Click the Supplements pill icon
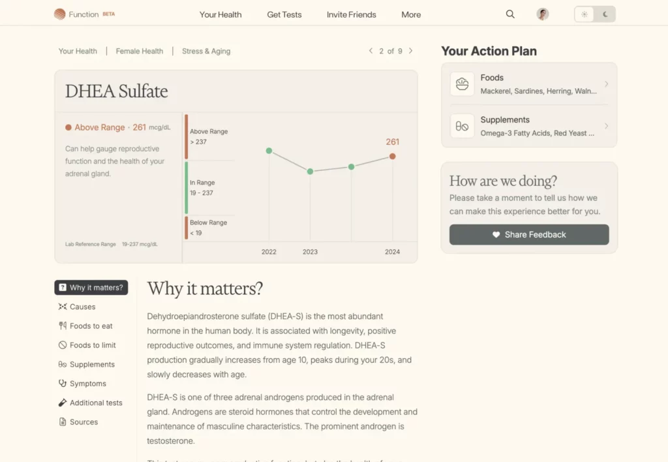This screenshot has height=462, width=668. pyautogui.click(x=463, y=126)
